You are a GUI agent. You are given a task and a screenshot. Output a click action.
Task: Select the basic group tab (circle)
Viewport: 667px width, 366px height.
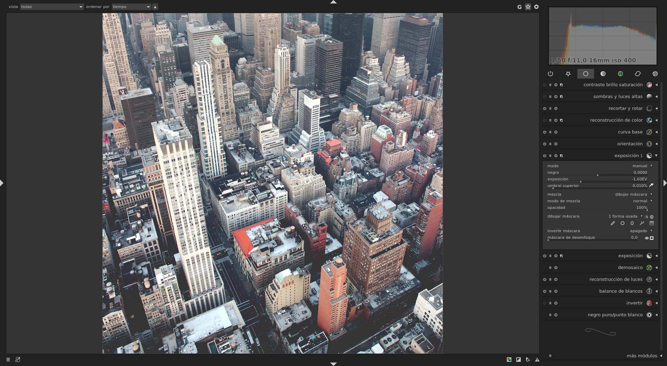pos(586,74)
